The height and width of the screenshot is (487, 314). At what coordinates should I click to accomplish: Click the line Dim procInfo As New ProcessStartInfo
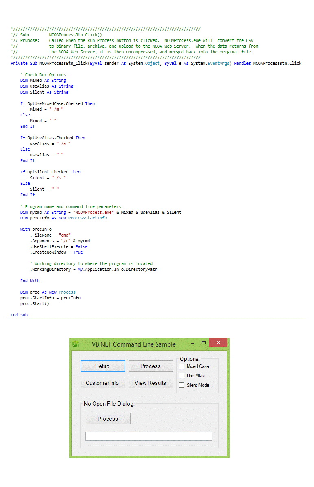[x=63, y=218]
